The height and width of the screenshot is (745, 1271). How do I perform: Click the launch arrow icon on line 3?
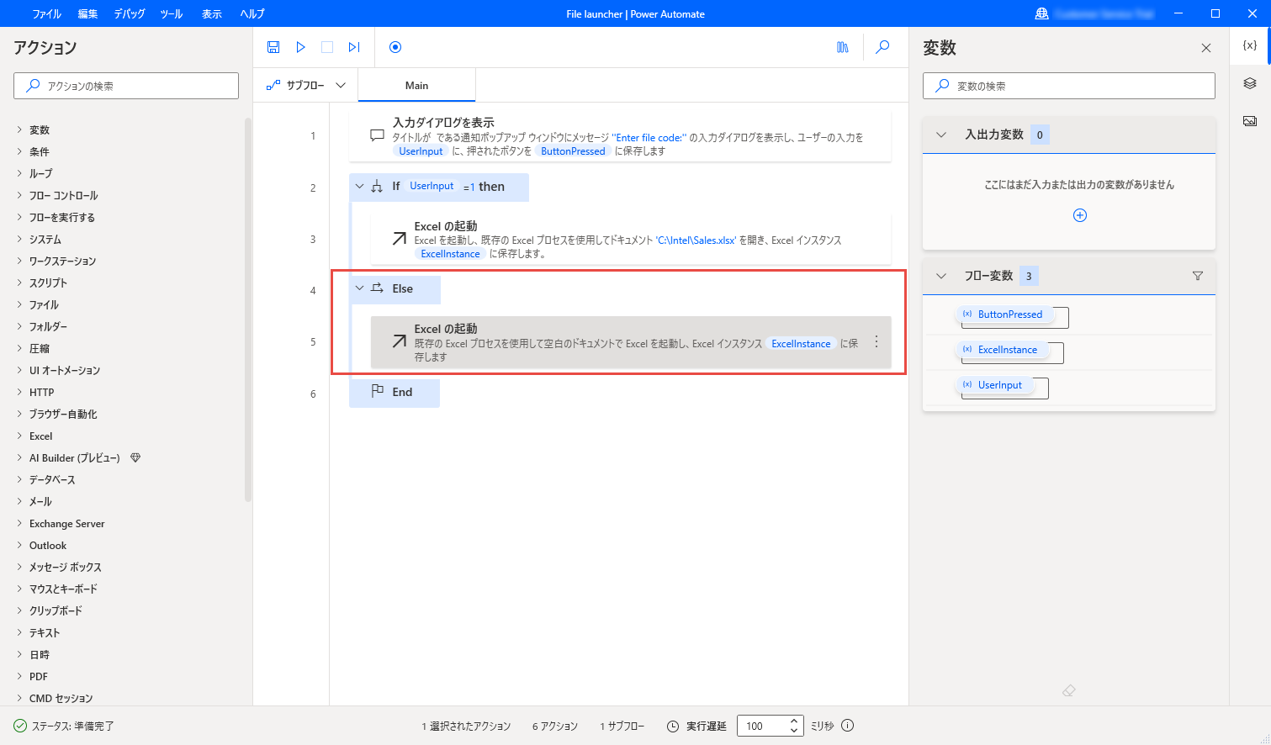pyautogui.click(x=400, y=239)
